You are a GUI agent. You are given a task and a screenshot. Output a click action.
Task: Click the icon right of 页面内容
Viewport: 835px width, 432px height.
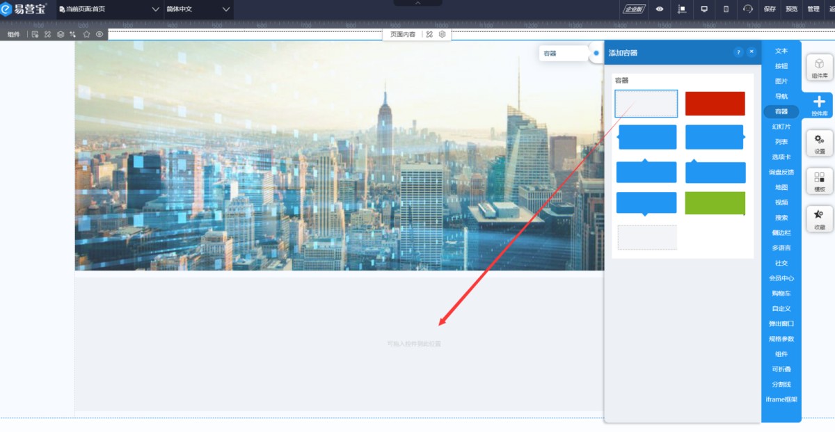pyautogui.click(x=429, y=34)
